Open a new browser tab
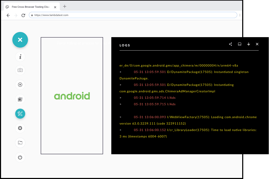The image size is (269, 179). click(x=65, y=6)
